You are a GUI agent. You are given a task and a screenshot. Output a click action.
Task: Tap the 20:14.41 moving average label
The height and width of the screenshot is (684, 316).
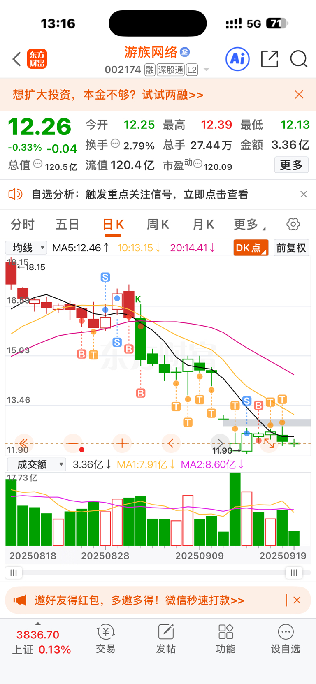tap(193, 248)
